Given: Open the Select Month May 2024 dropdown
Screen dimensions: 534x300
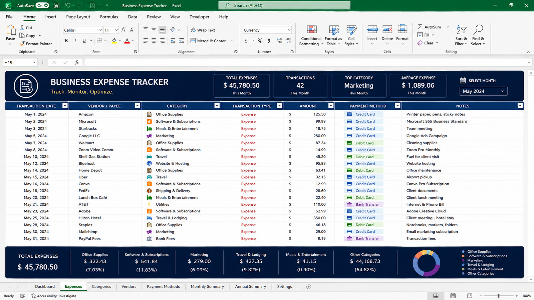Looking at the screenshot, I should [484, 91].
